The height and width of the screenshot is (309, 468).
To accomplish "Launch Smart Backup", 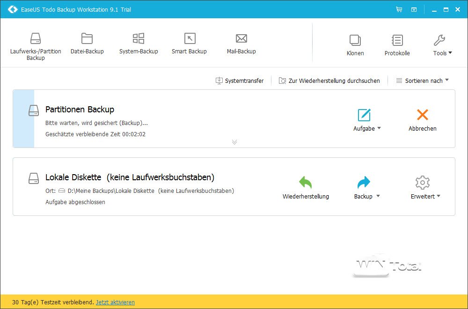I will tap(189, 44).
